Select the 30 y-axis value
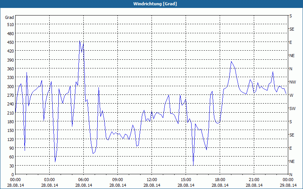This screenshot has width=303, height=189. tap(12, 166)
